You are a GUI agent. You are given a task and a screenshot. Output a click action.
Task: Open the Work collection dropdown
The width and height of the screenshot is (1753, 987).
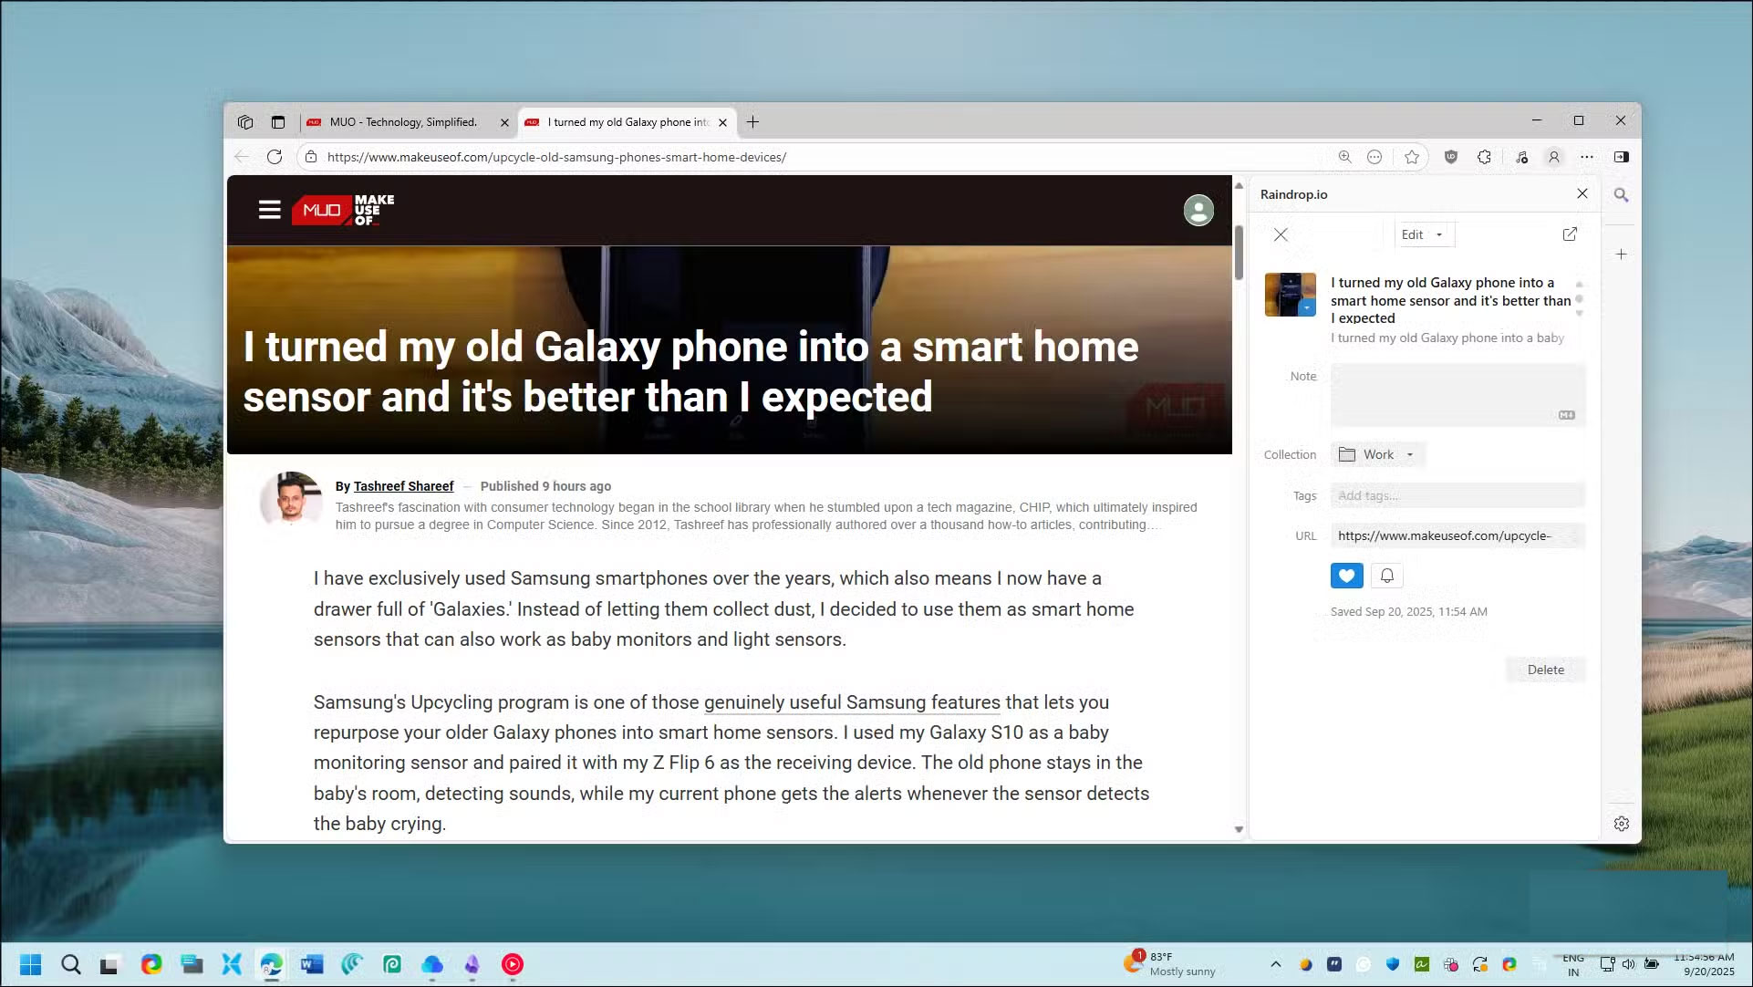pos(1410,454)
